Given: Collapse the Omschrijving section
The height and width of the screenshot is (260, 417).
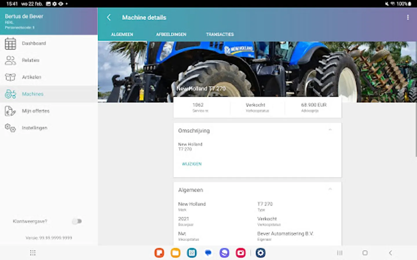Looking at the screenshot, I should (x=330, y=130).
